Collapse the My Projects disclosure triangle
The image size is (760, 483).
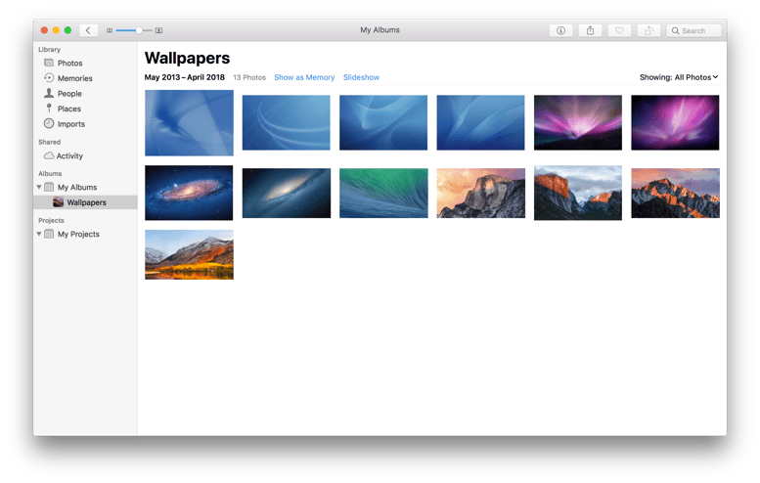(39, 234)
